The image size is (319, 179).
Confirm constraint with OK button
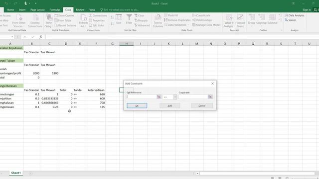pyautogui.click(x=137, y=106)
